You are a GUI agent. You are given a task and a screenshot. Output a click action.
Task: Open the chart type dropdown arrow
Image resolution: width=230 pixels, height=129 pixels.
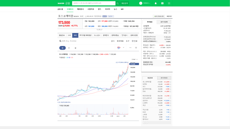(124, 48)
